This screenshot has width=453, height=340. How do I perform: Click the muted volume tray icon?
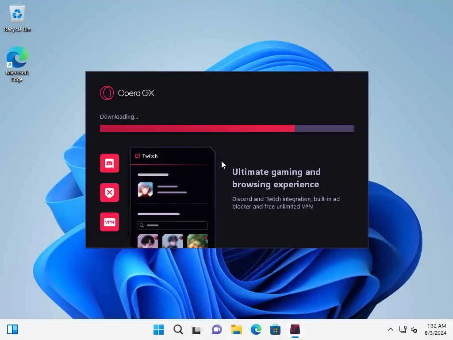tap(414, 329)
